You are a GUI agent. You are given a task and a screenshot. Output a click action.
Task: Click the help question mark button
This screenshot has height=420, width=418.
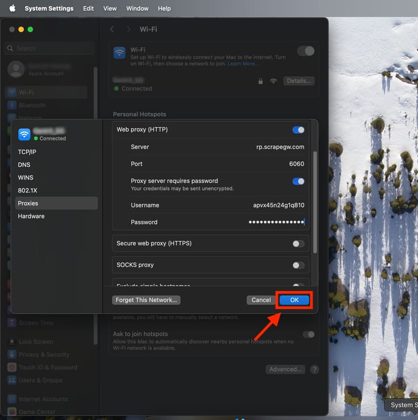[x=314, y=369]
